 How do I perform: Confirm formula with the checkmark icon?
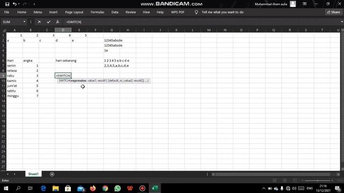(48, 22)
